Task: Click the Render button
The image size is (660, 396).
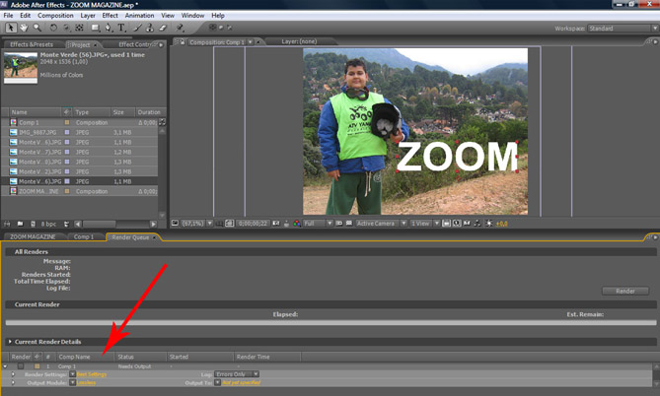Action: (624, 291)
